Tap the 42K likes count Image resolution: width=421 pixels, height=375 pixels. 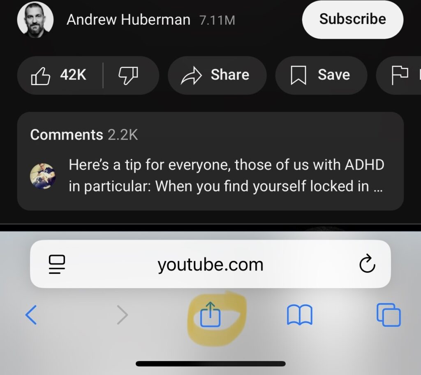coord(73,75)
